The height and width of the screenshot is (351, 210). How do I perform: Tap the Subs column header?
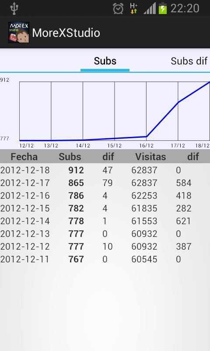point(70,157)
